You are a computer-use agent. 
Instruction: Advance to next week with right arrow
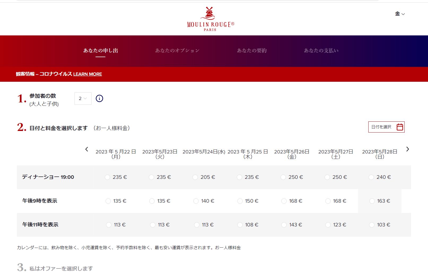(408, 149)
